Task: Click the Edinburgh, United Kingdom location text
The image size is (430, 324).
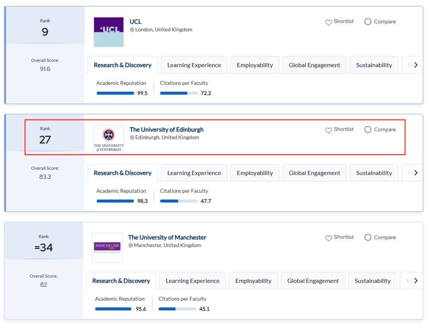Action: [167, 138]
